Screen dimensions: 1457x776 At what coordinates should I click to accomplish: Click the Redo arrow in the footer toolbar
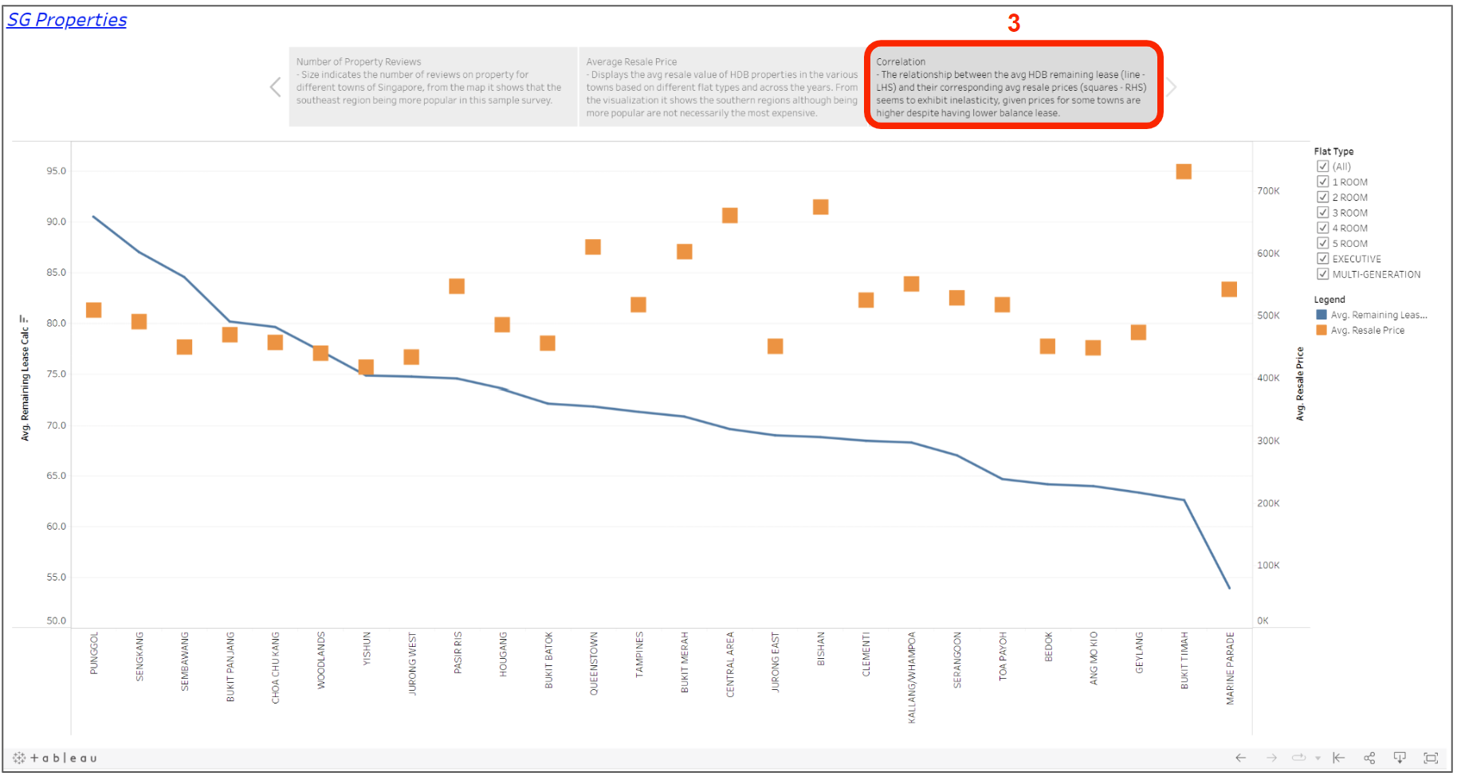tap(1271, 758)
